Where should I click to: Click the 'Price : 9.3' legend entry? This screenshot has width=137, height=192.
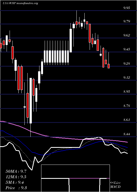click(16, 188)
